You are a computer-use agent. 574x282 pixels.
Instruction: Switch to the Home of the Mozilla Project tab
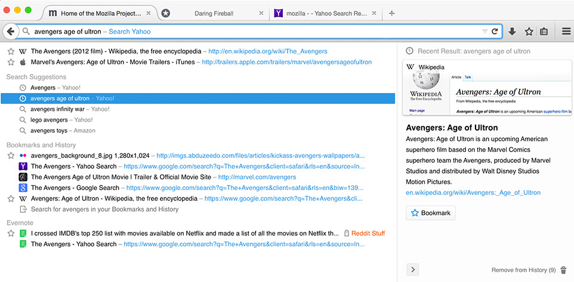(x=100, y=13)
